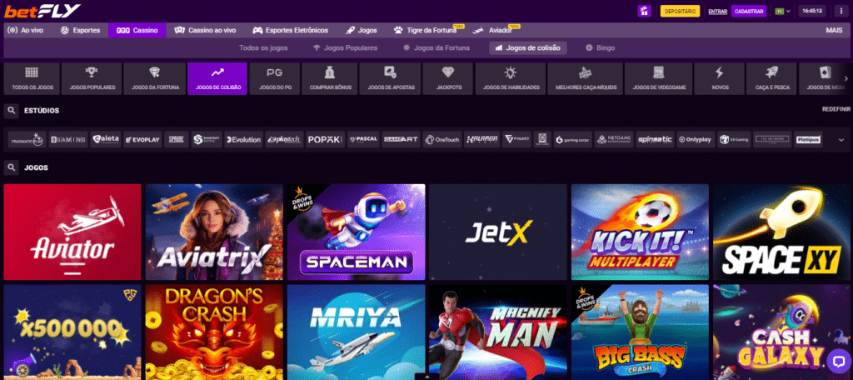Select the Cassino menu tab
853x380 pixels.
coord(137,31)
